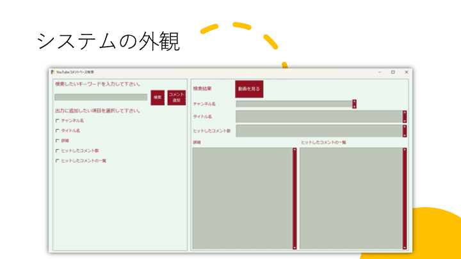The height and width of the screenshot is (259, 461).
Task: Minimize the YouTube comment search window
Action: 380,72
